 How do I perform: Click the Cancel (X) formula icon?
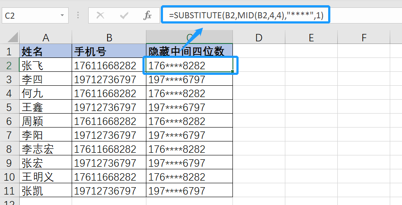coord(100,16)
